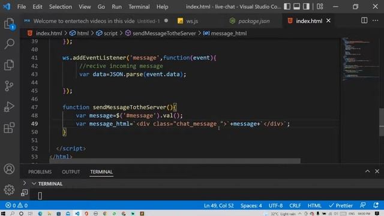Open the Edit menu
The width and height of the screenshot is (384, 216).
pos(37,7)
